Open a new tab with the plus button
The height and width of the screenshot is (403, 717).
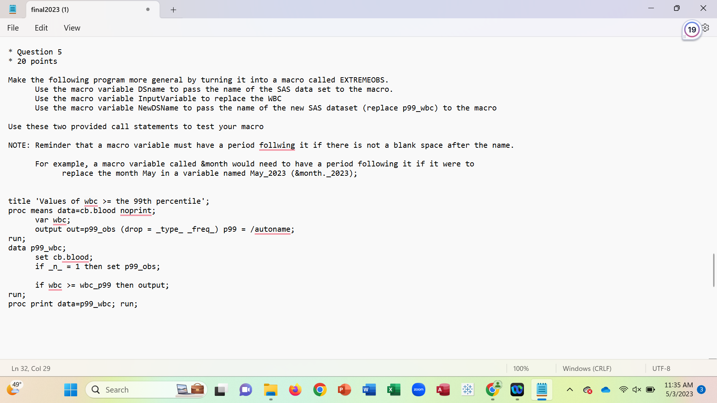click(x=173, y=10)
